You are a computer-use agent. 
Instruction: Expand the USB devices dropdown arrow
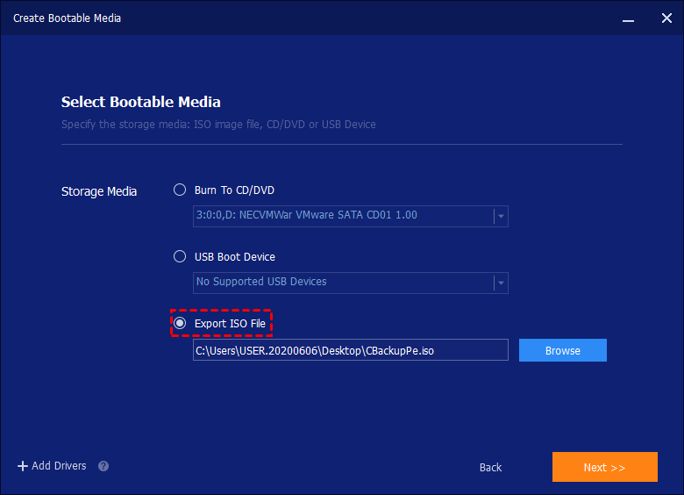point(500,283)
